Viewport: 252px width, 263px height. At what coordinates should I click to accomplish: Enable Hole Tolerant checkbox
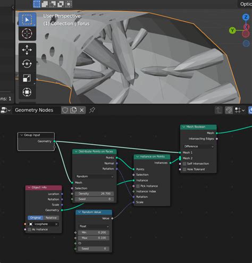coord(184,169)
